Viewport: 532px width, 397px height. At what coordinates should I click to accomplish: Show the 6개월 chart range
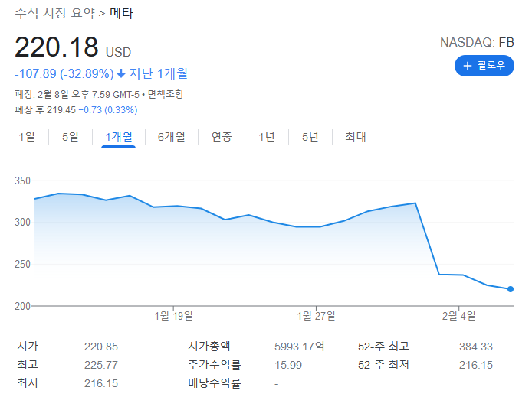[171, 137]
